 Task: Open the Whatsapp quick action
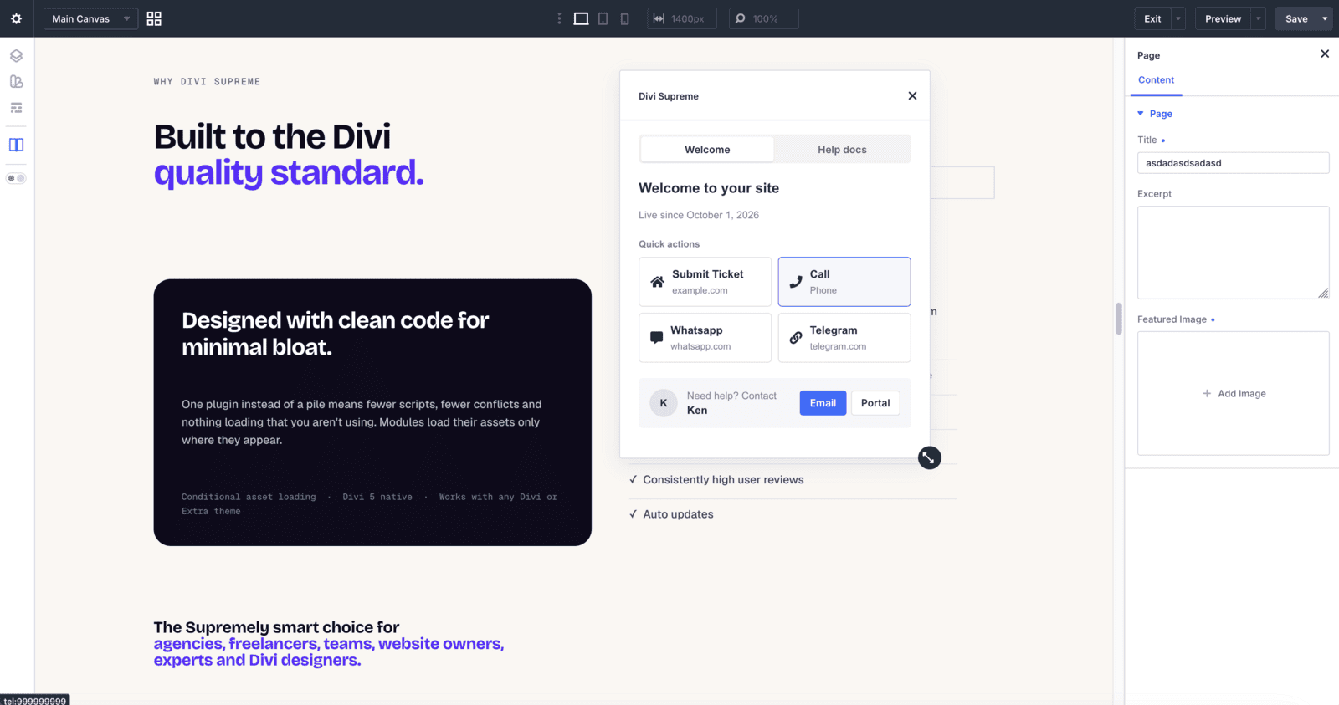705,338
